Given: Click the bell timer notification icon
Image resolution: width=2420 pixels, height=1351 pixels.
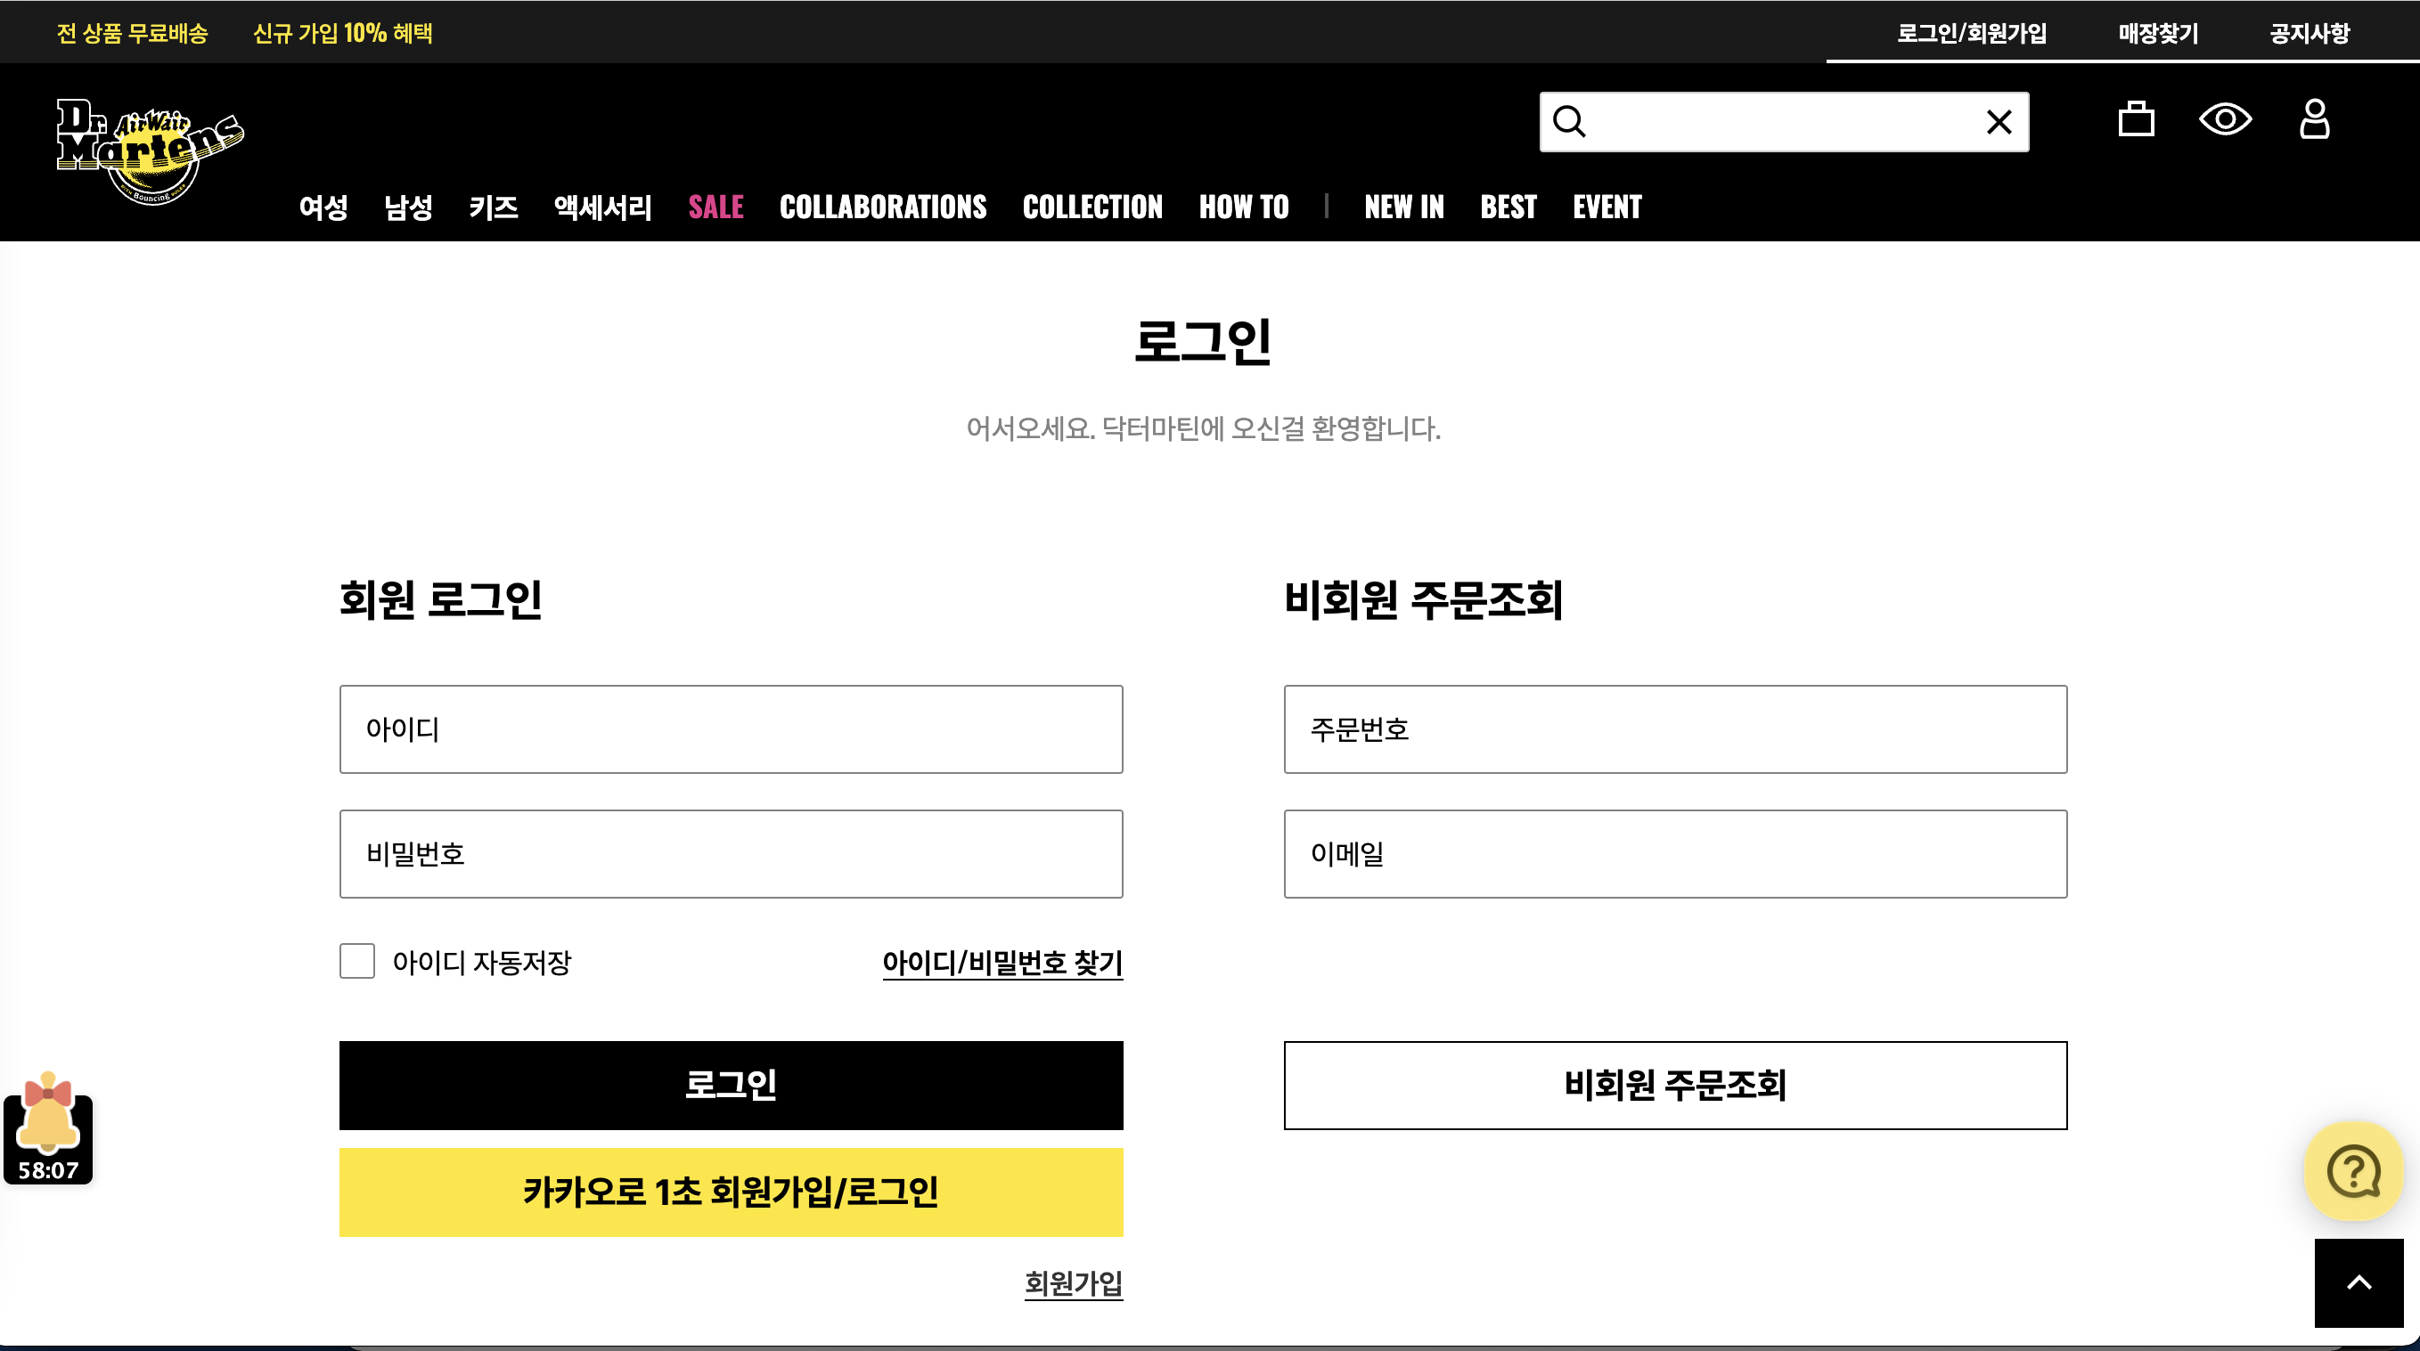Looking at the screenshot, I should point(48,1127).
